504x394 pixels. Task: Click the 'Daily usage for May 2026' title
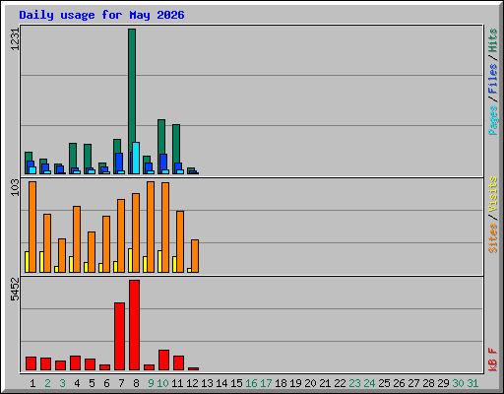[x=101, y=15]
